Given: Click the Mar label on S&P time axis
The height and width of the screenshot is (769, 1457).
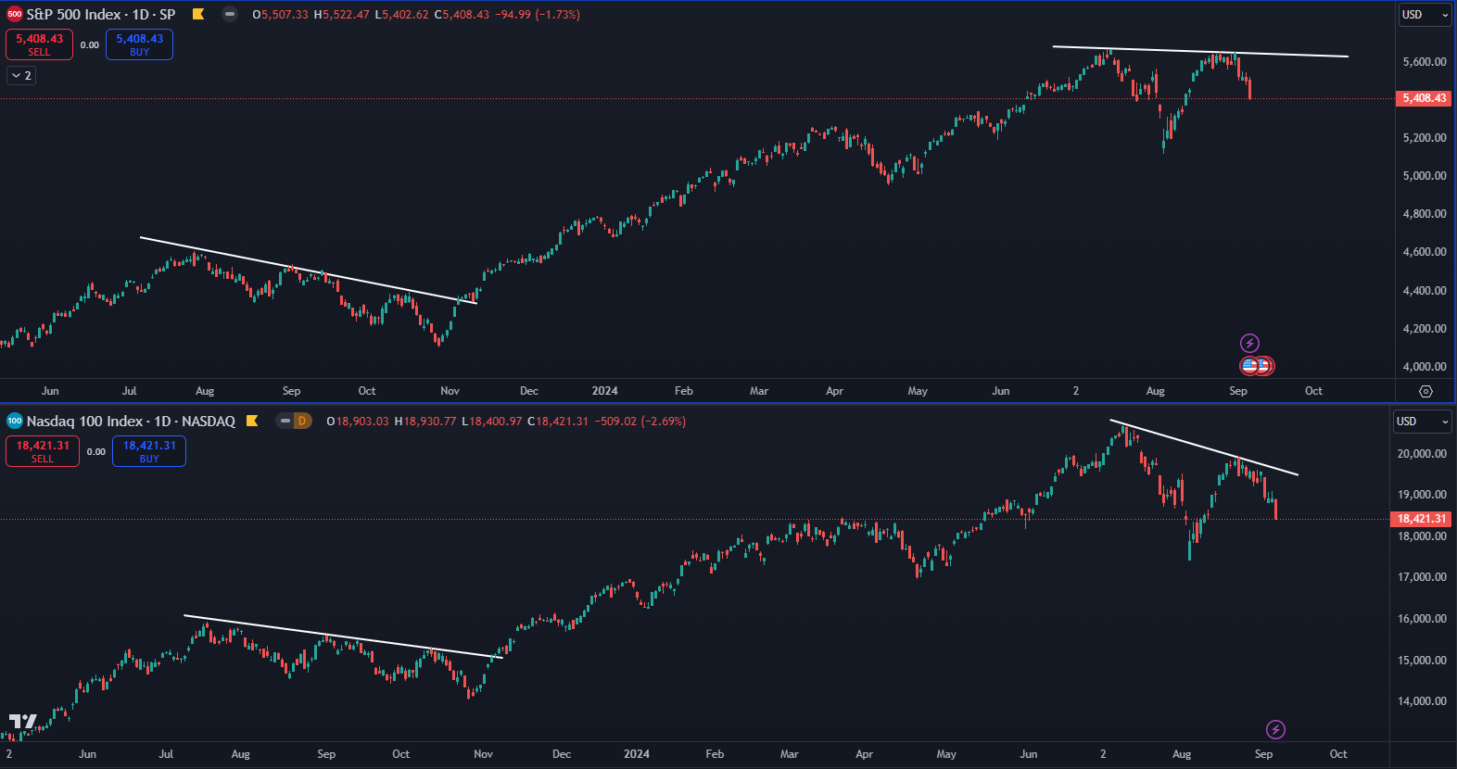Looking at the screenshot, I should pyautogui.click(x=759, y=391).
